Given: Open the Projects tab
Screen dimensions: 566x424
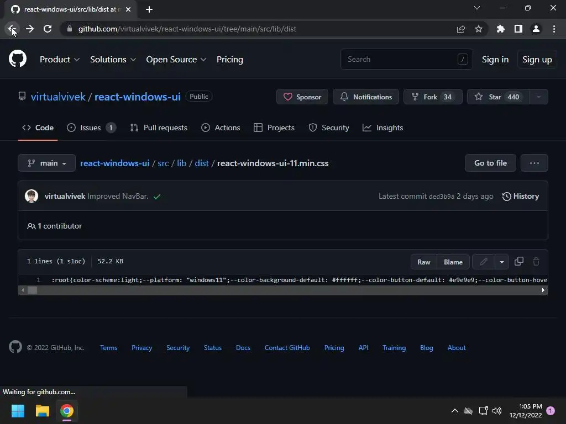Looking at the screenshot, I should coord(274,128).
